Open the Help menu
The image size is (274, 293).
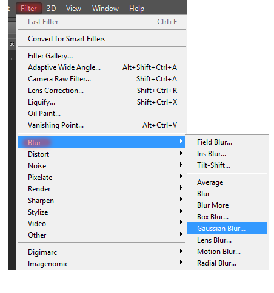pos(136,9)
